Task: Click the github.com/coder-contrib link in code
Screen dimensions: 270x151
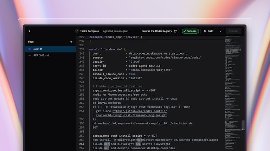Action: (x=140, y=111)
